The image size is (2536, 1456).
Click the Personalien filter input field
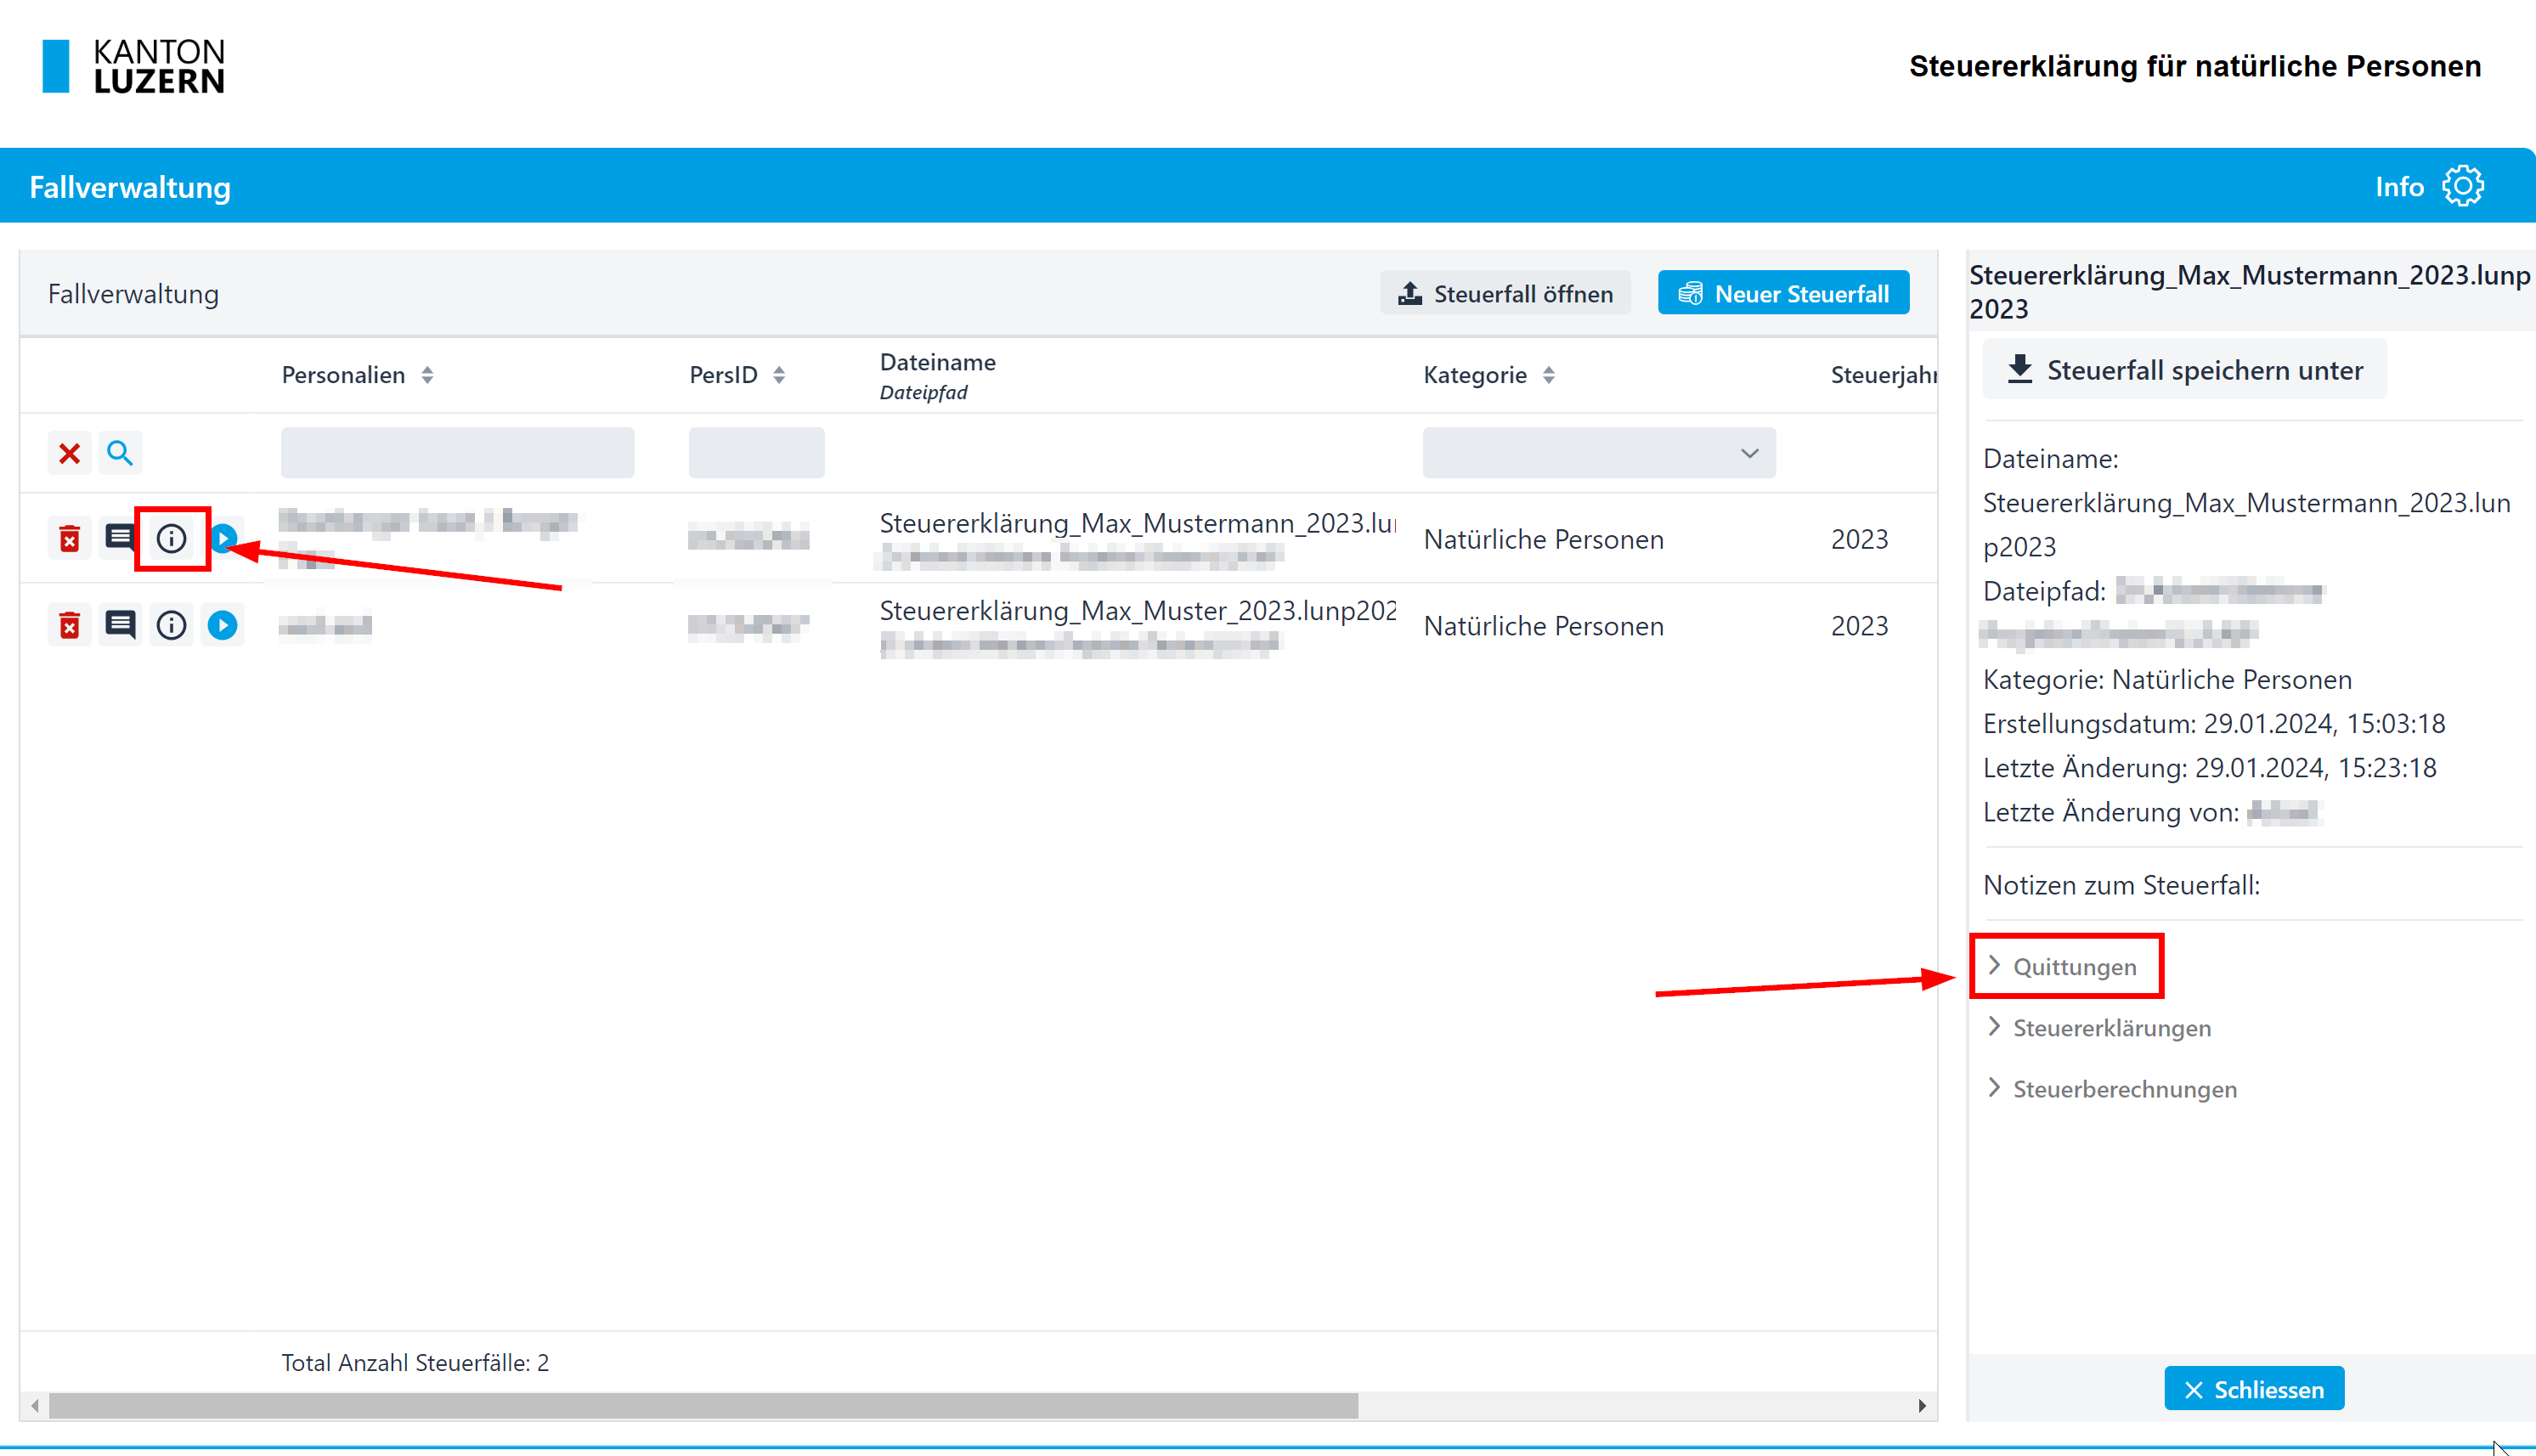tap(457, 453)
